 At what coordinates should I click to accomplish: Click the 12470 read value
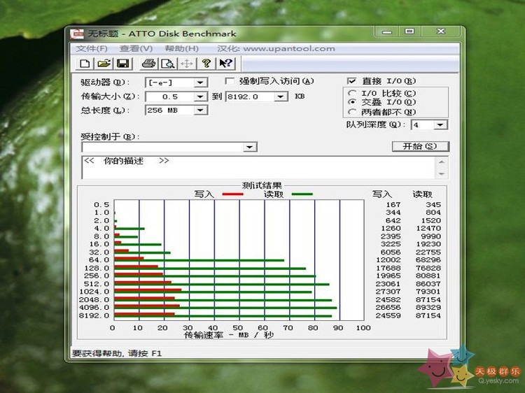pos(428,228)
